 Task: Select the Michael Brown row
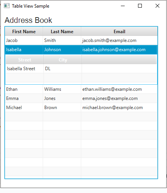tap(81, 108)
